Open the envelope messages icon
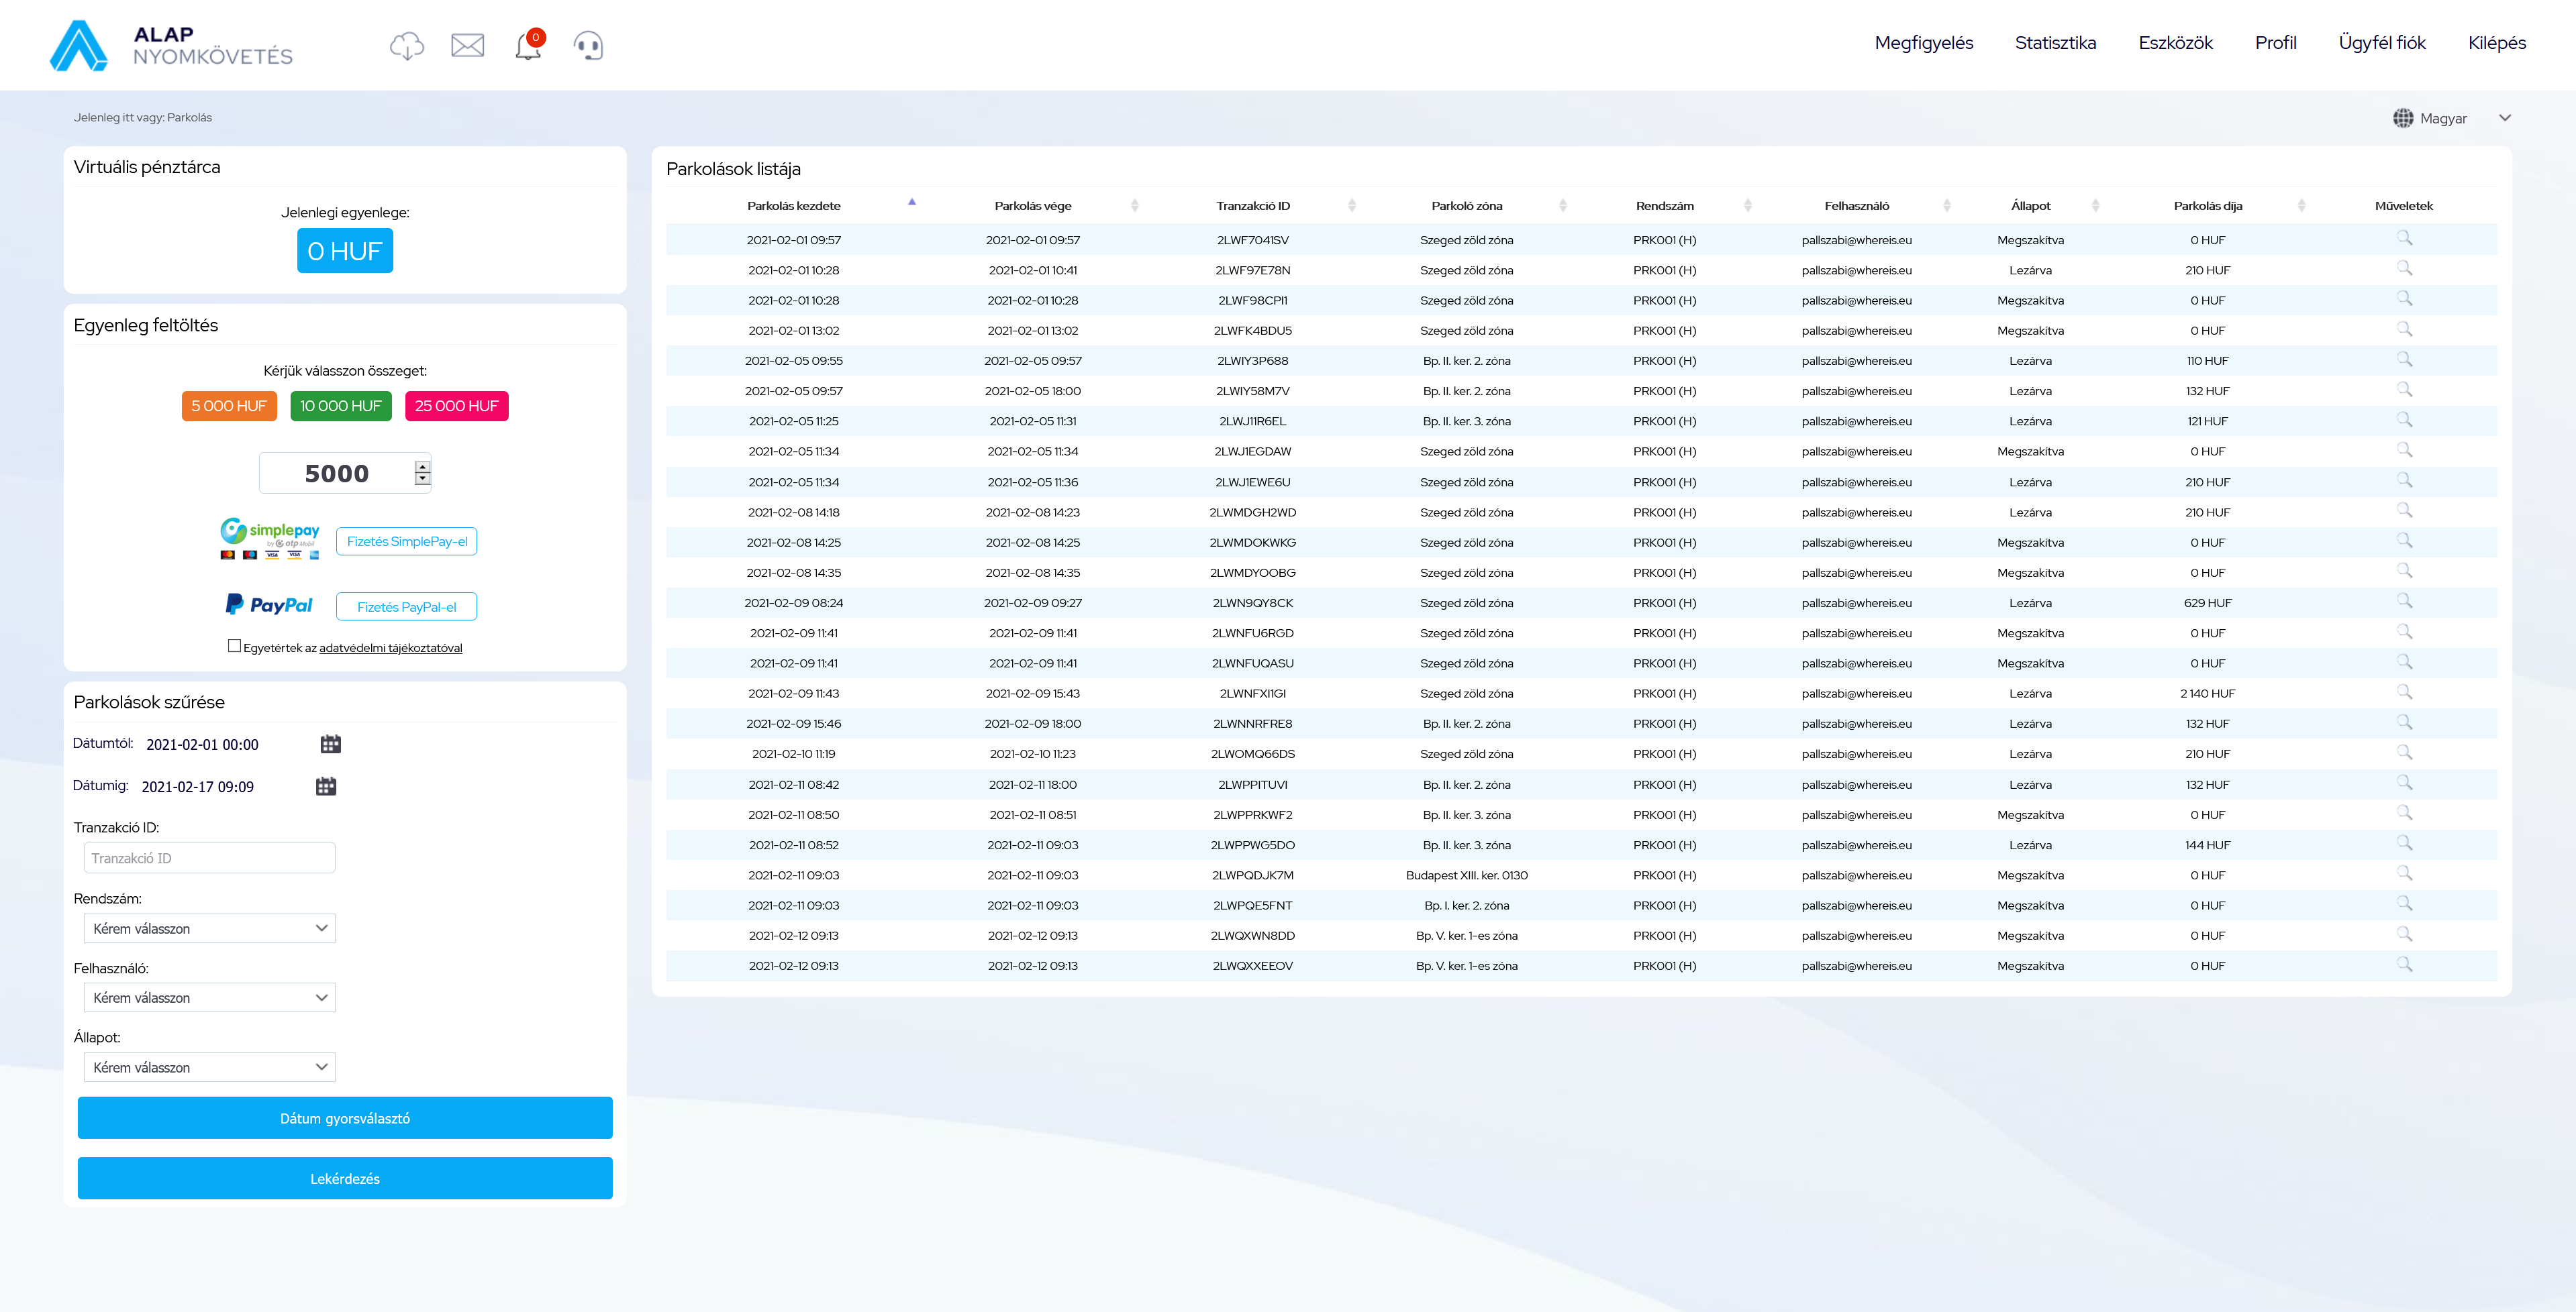 467,45
